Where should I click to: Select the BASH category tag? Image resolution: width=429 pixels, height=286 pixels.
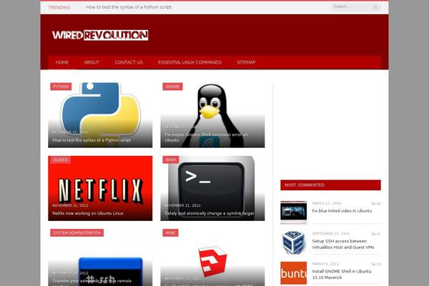[x=171, y=159]
